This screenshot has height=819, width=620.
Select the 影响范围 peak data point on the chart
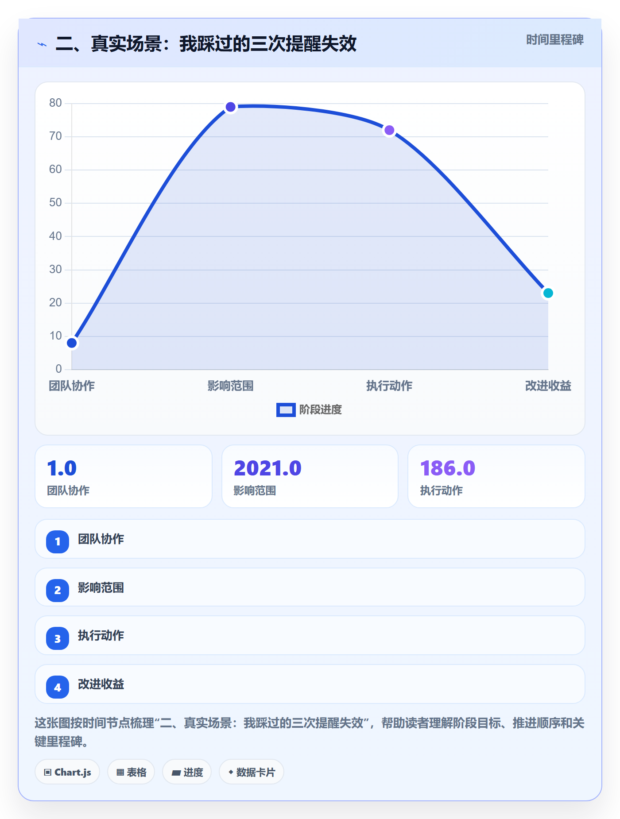point(230,107)
